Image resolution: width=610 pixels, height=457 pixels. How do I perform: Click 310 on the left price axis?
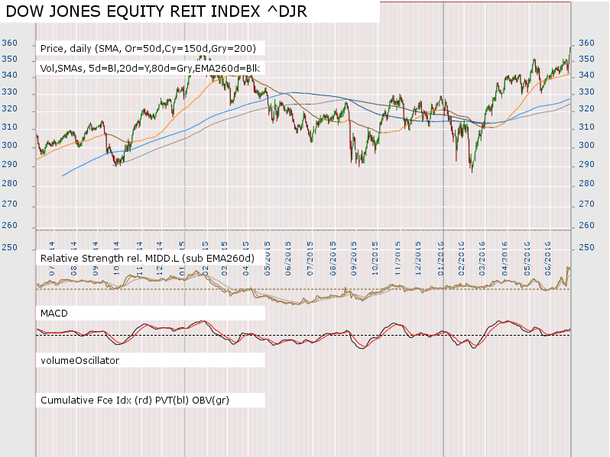(x=10, y=127)
